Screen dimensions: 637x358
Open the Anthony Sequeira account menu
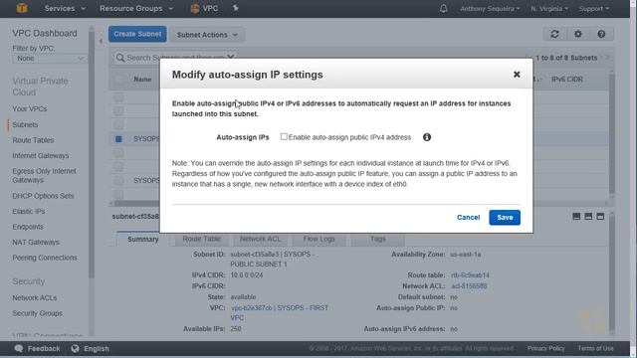[490, 9]
